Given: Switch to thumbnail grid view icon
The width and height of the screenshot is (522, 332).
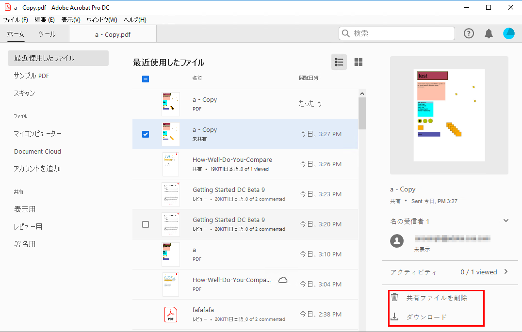Looking at the screenshot, I should (358, 62).
